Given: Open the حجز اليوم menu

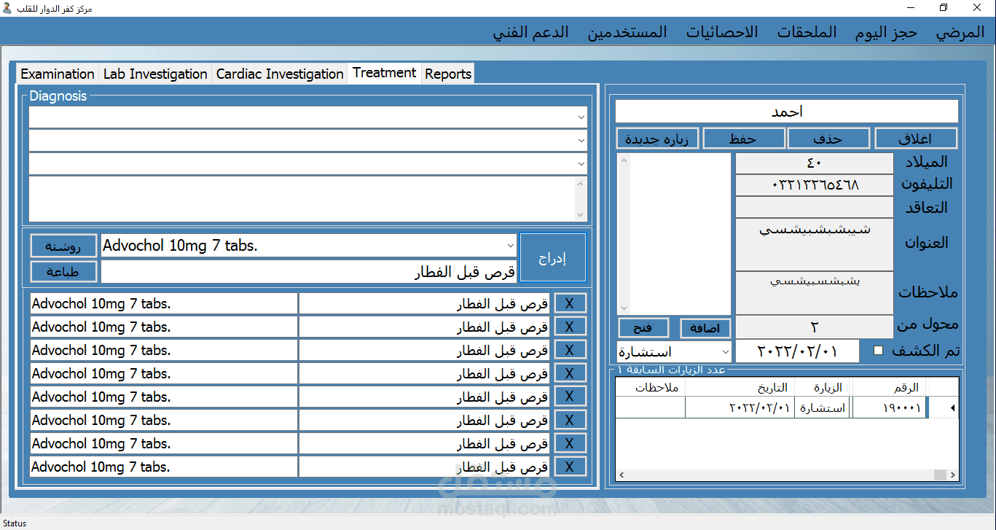Looking at the screenshot, I should pos(886,32).
